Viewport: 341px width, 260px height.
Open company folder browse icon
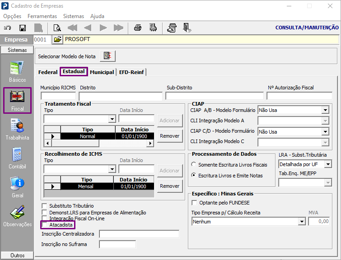click(x=57, y=40)
